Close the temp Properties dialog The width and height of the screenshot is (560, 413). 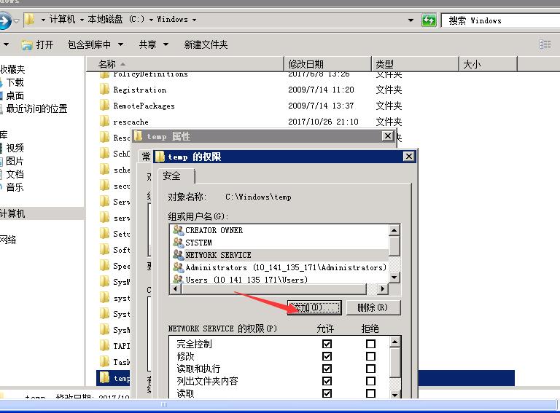(387, 136)
